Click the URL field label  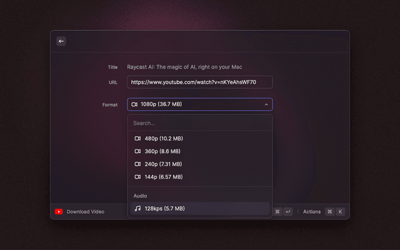point(112,82)
